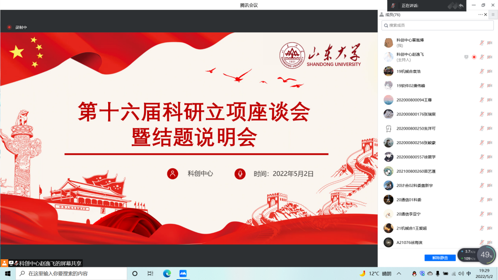The image size is (498, 280).
Task: Click the QQ penguin tray icon
Action: point(414,273)
